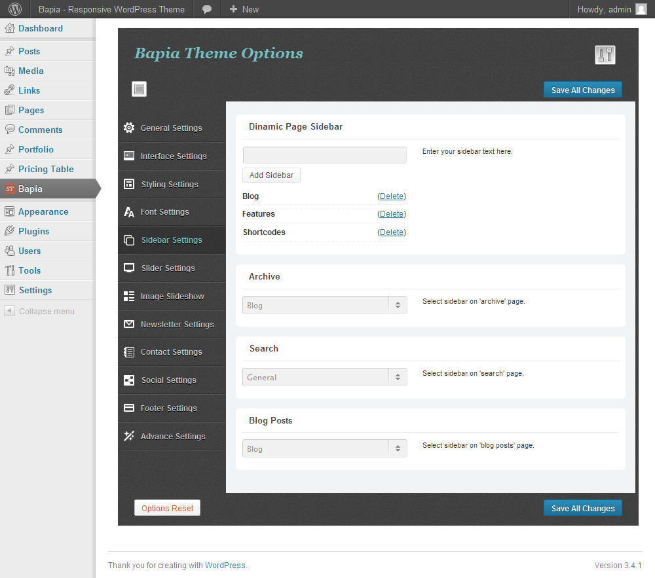Image resolution: width=655 pixels, height=578 pixels.
Task: Click the top Save All Changes button
Action: click(582, 90)
